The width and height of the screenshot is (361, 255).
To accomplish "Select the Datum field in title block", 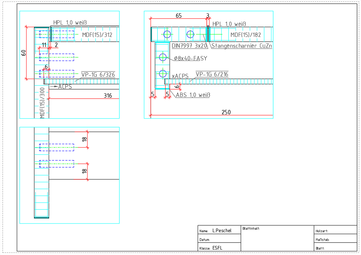I will coord(219,239).
